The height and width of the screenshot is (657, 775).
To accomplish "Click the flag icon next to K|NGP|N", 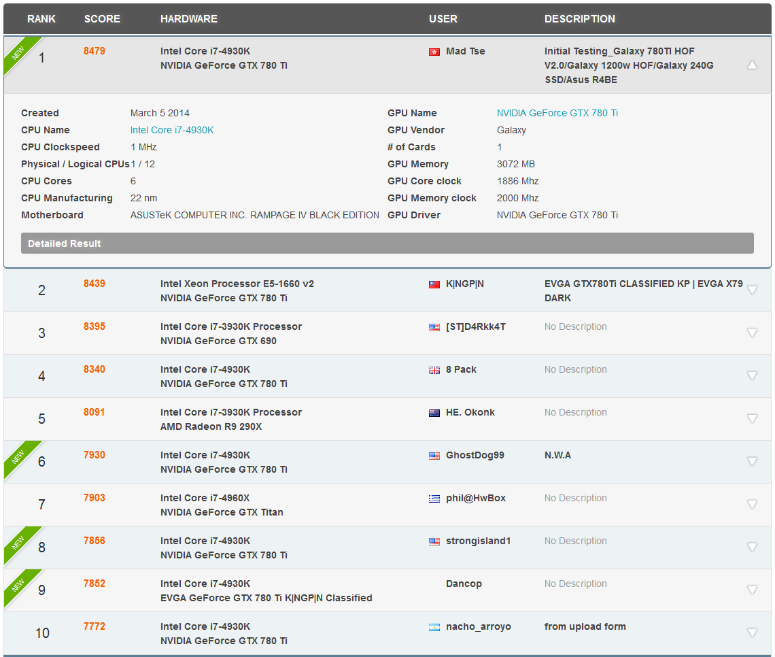I will (x=434, y=284).
